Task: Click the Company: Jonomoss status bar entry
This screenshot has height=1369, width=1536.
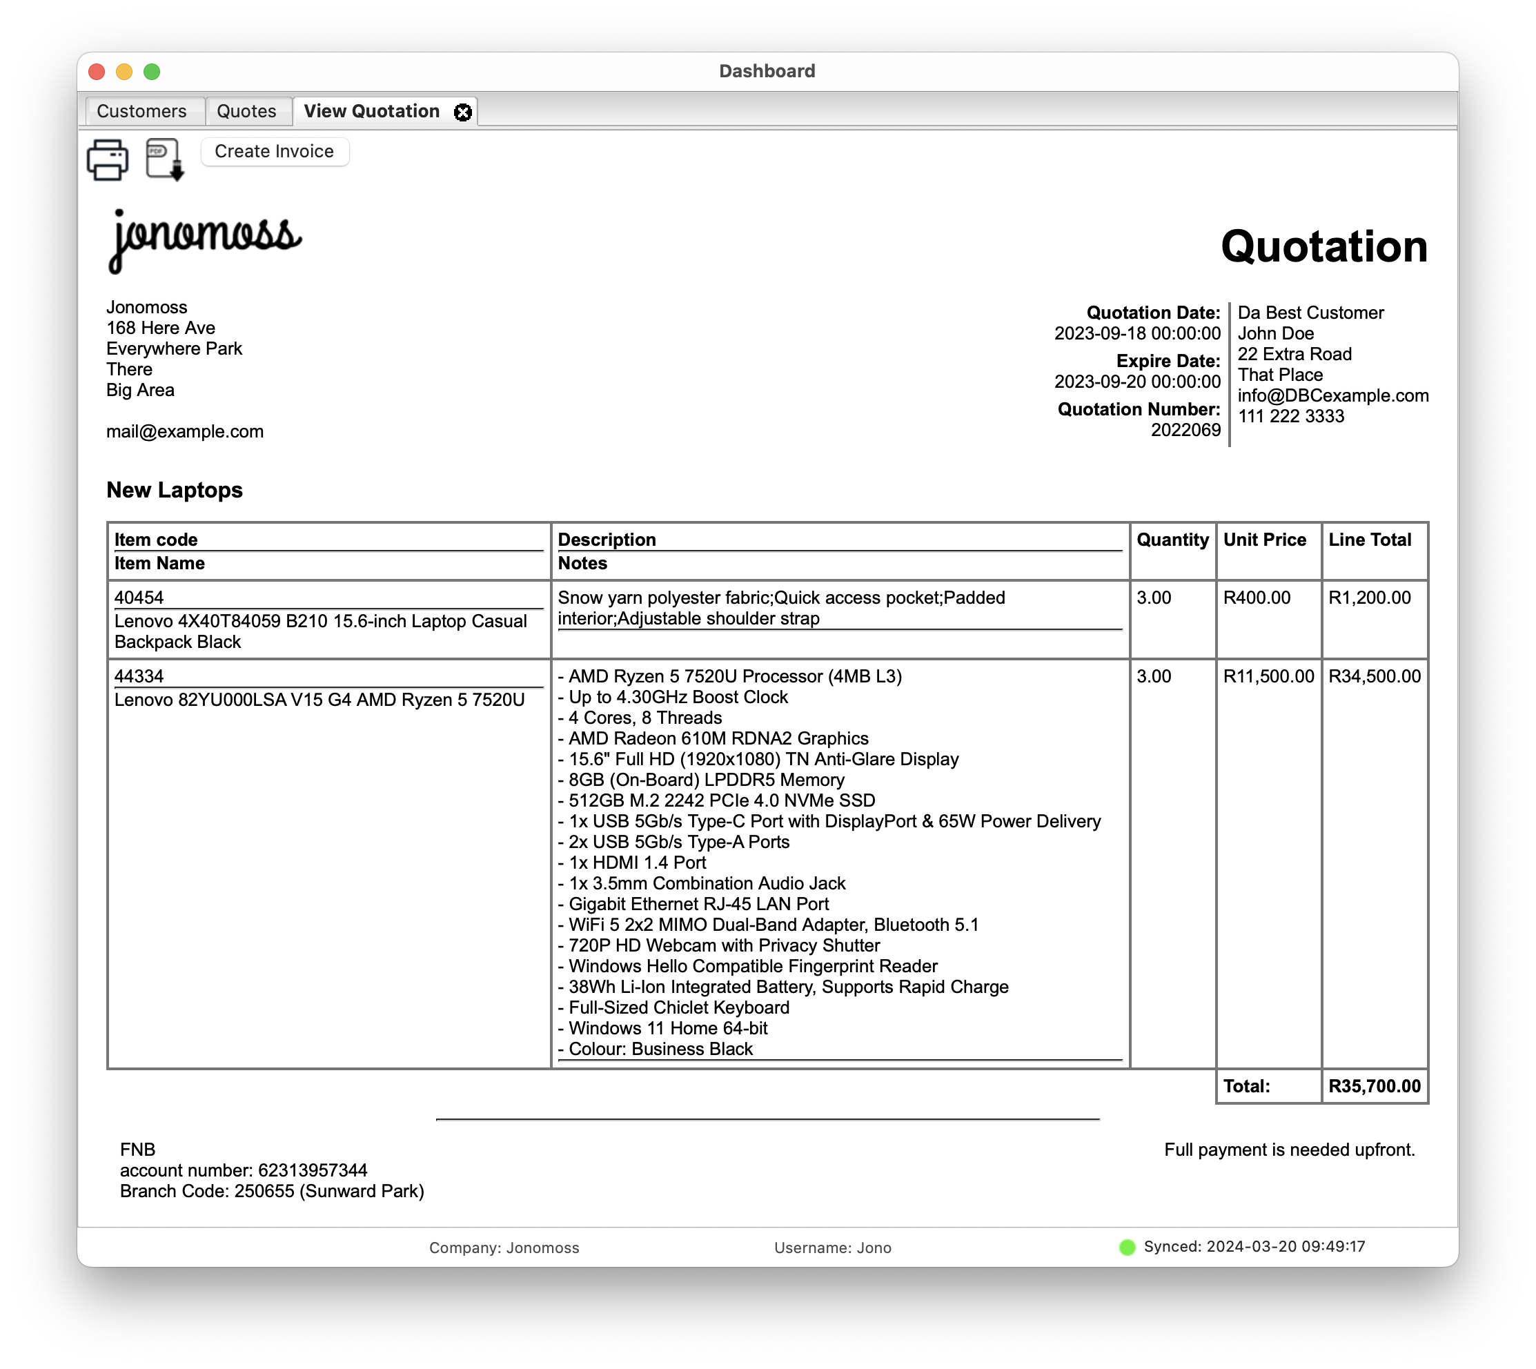Action: click(x=504, y=1247)
